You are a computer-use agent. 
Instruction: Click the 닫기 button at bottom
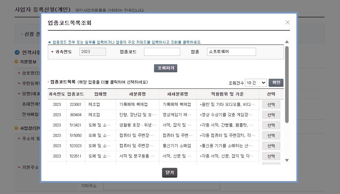coord(170,173)
